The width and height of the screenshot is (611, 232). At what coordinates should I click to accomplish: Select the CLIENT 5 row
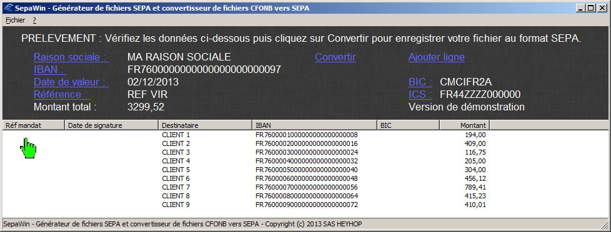pos(246,170)
